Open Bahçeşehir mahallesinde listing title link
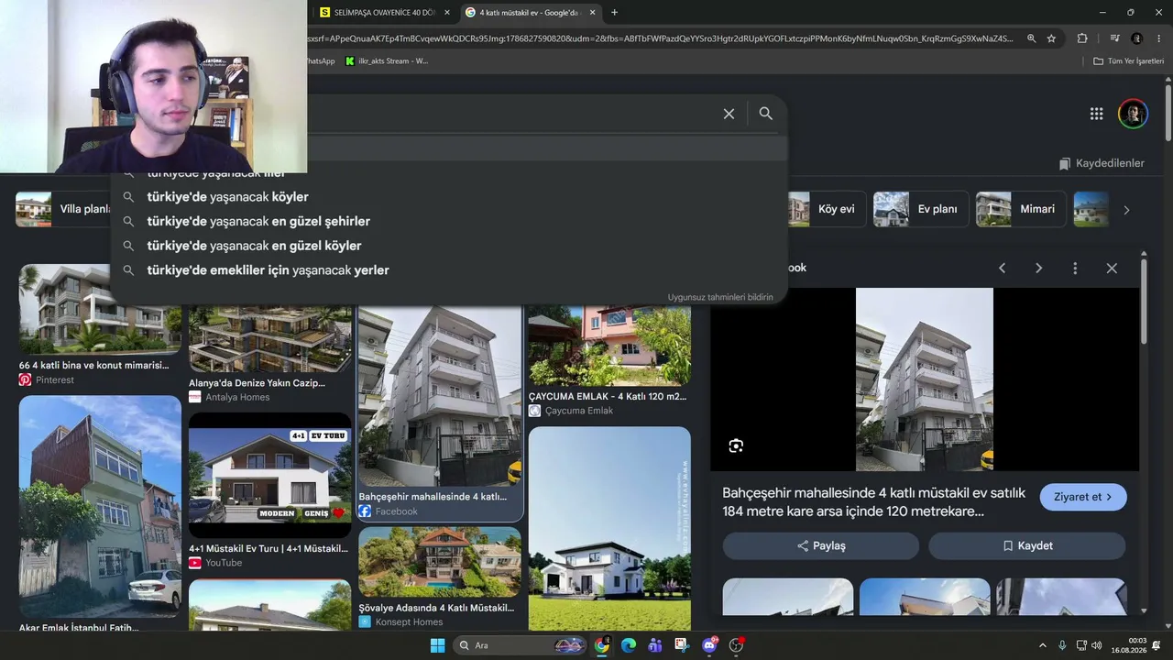1173x660 pixels. point(873,502)
